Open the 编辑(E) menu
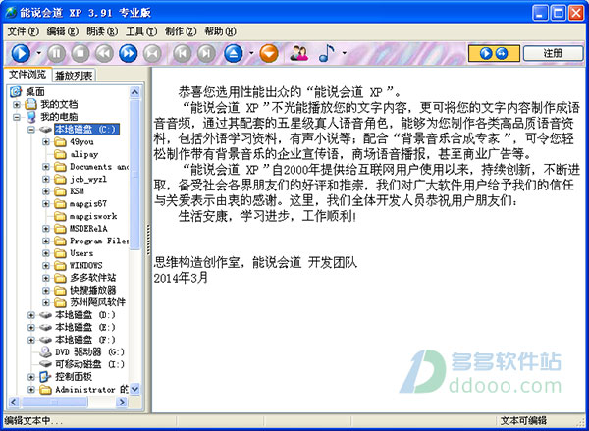The width and height of the screenshot is (589, 431). tap(63, 32)
